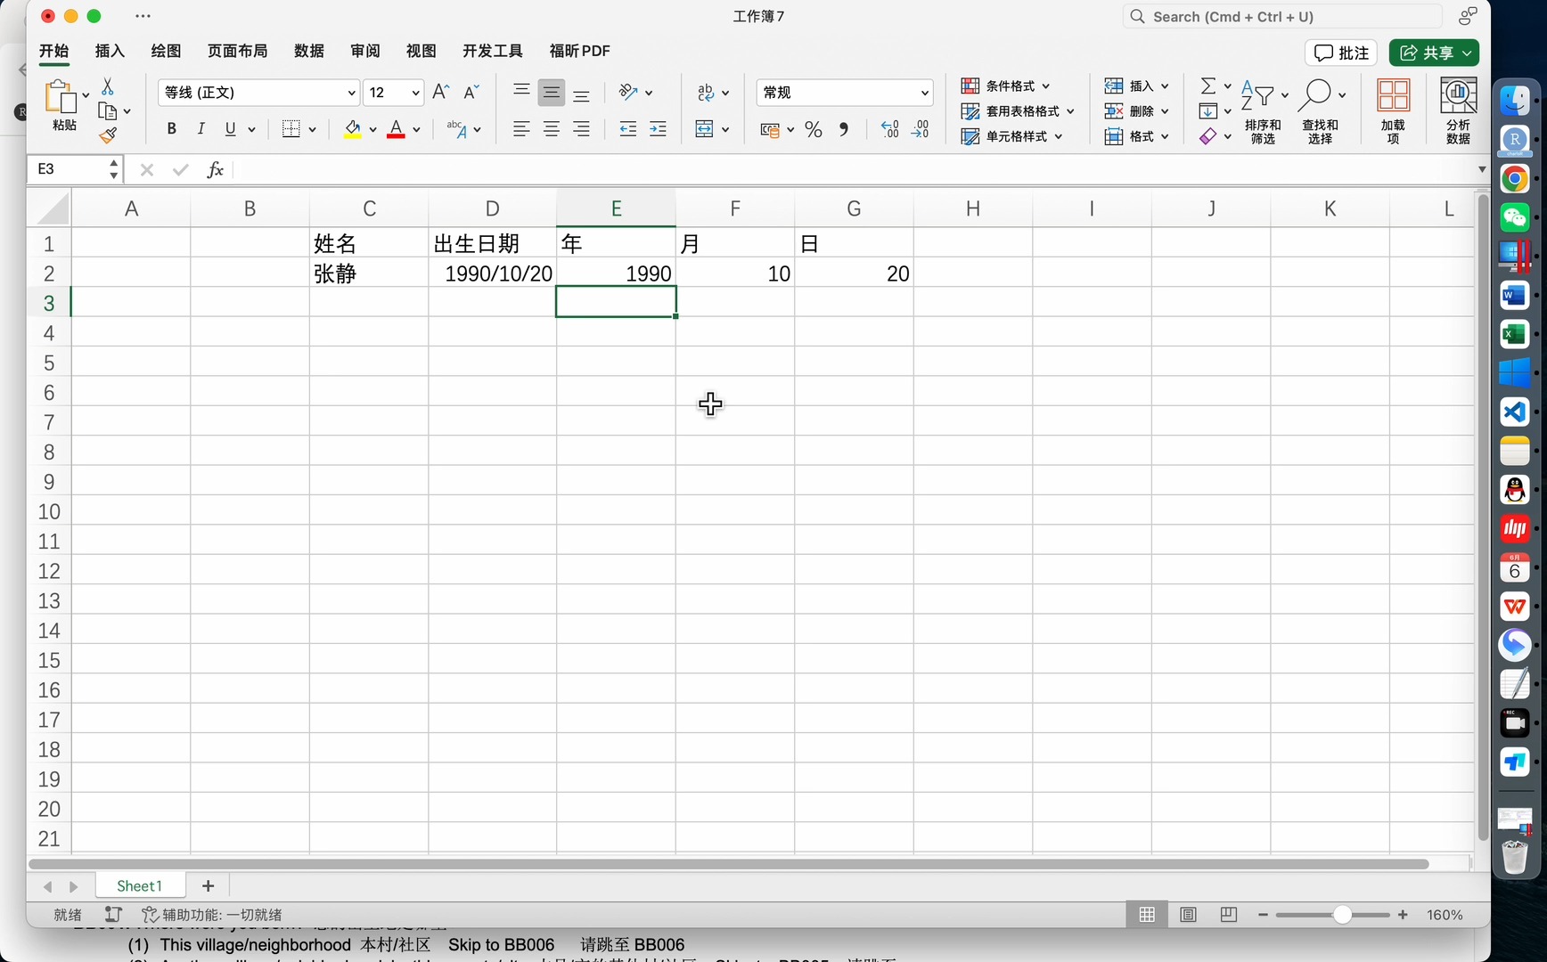The height and width of the screenshot is (962, 1547).
Task: Open 单元格样式 cell styles menu
Action: (1012, 136)
